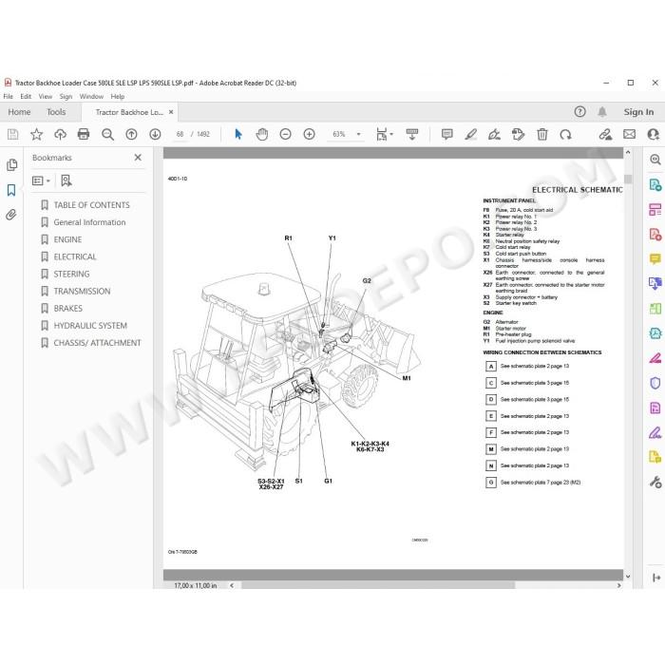This screenshot has width=665, height=665.
Task: Close the Bookmarks panel
Action: 138,158
